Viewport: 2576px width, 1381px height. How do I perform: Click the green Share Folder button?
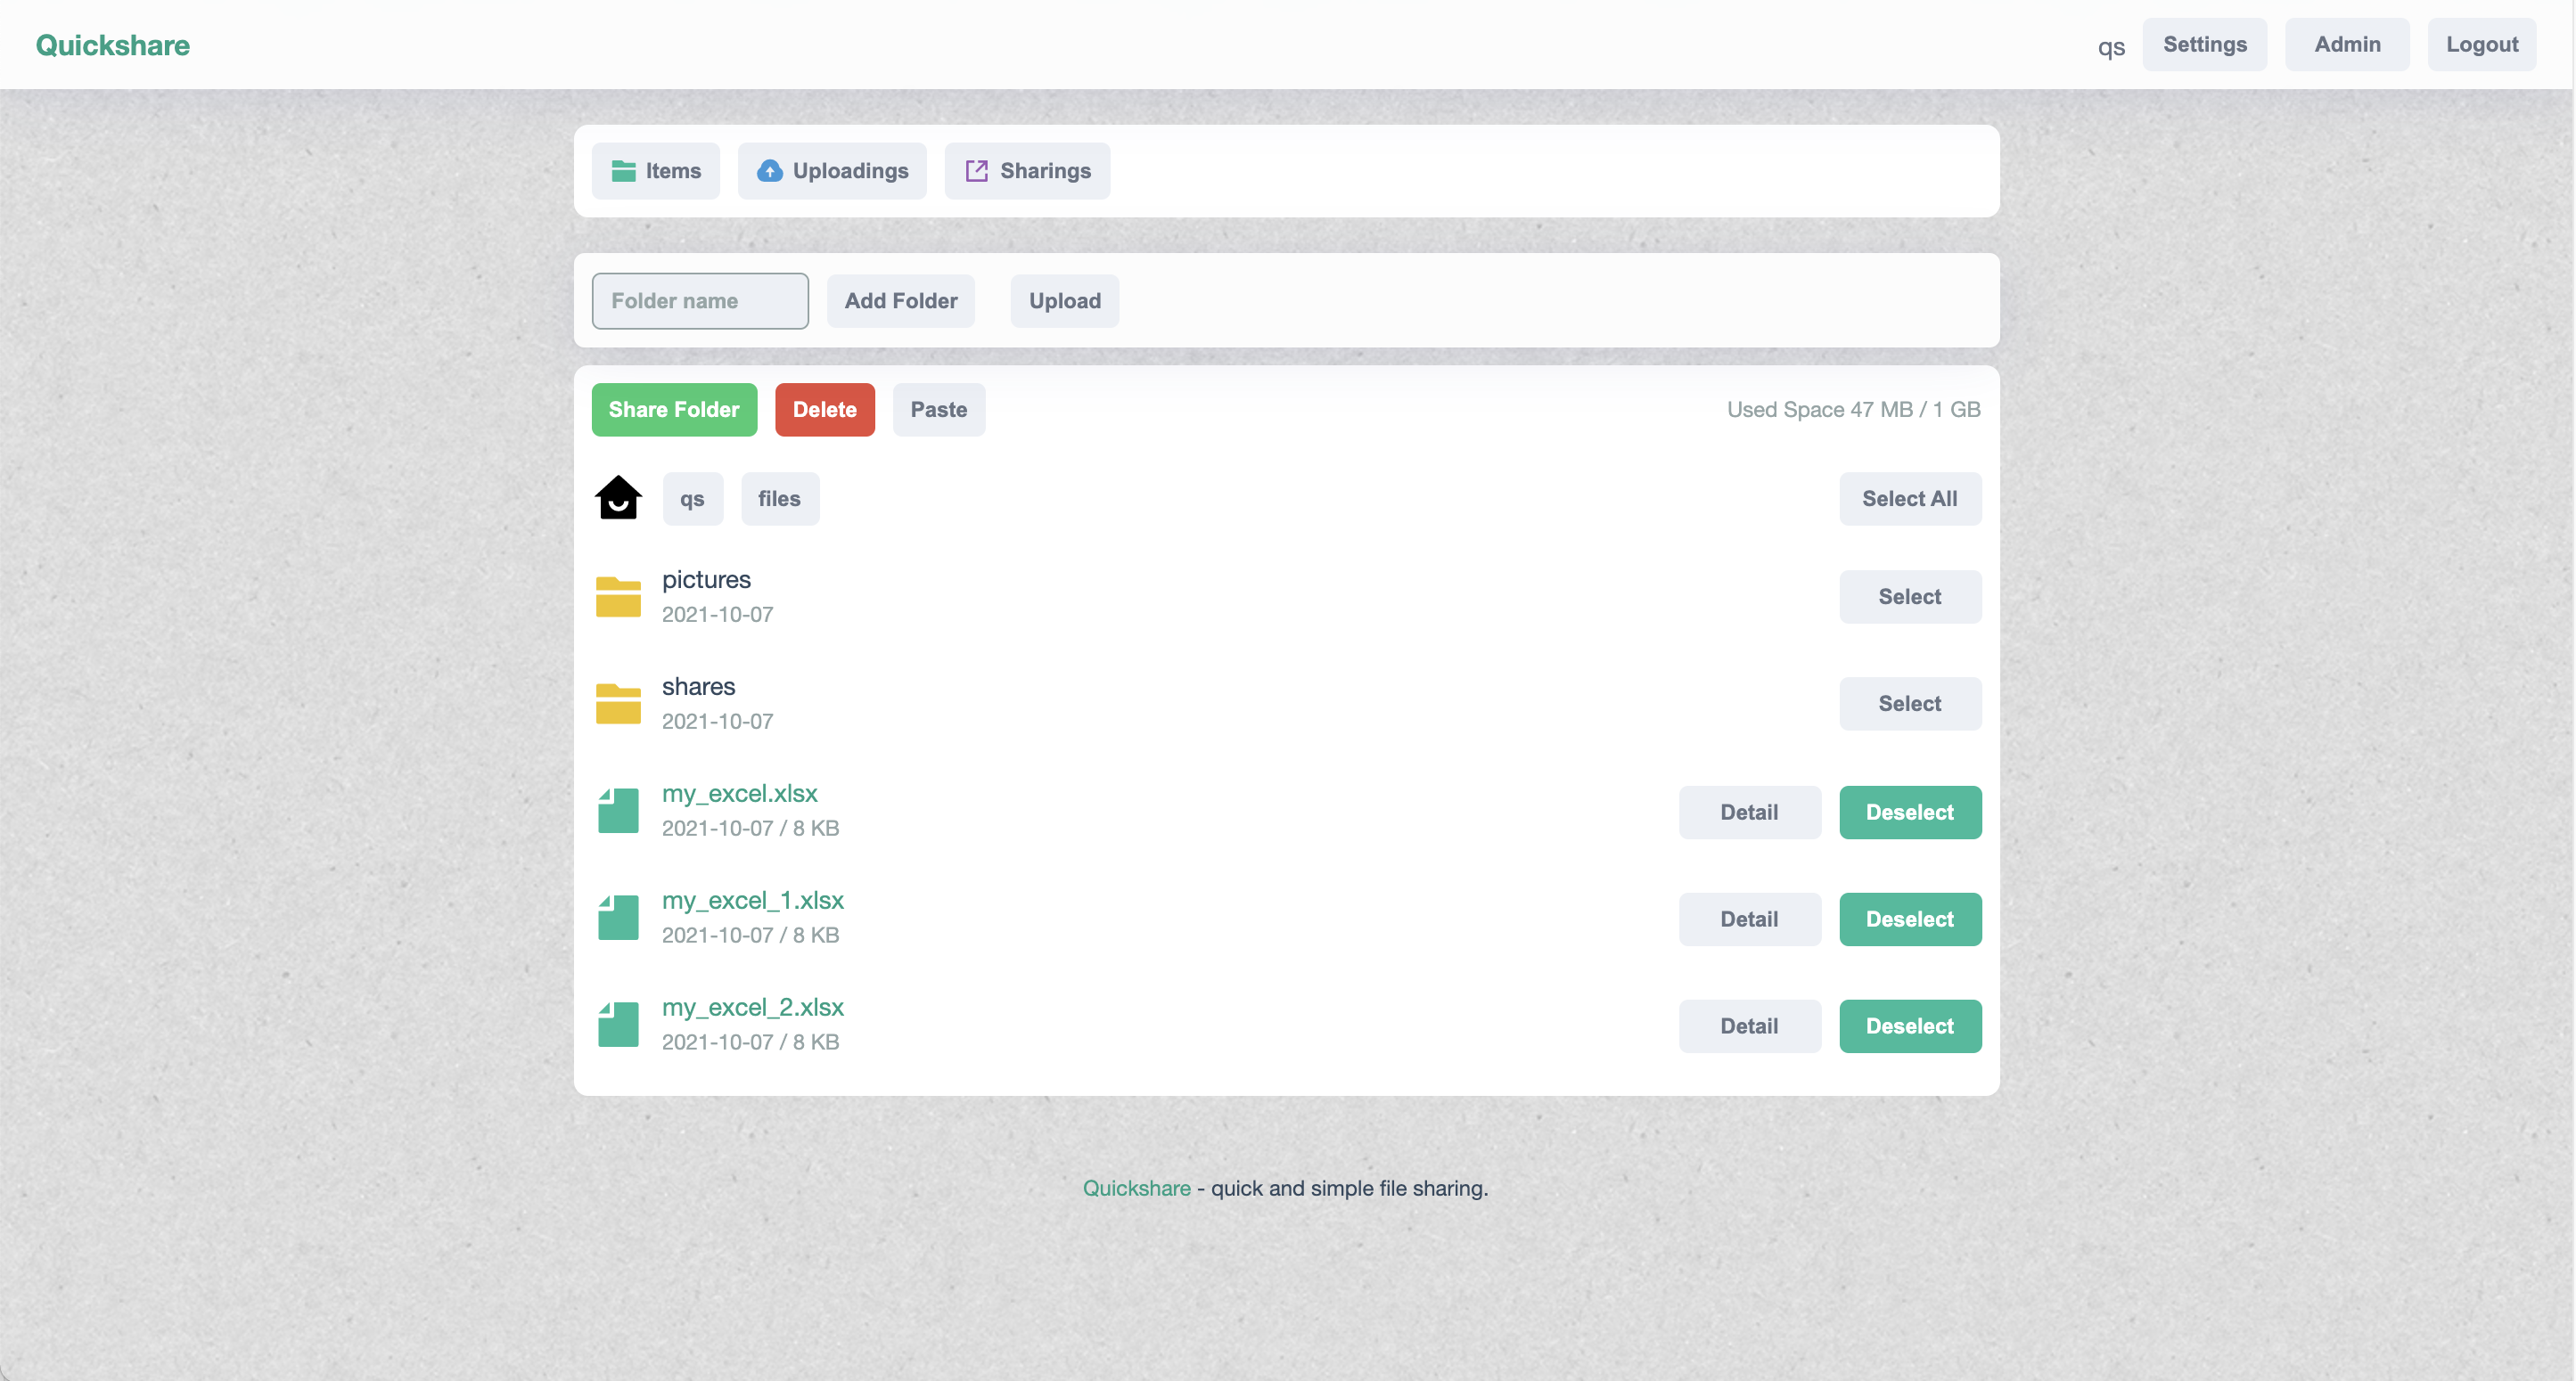[x=674, y=410]
